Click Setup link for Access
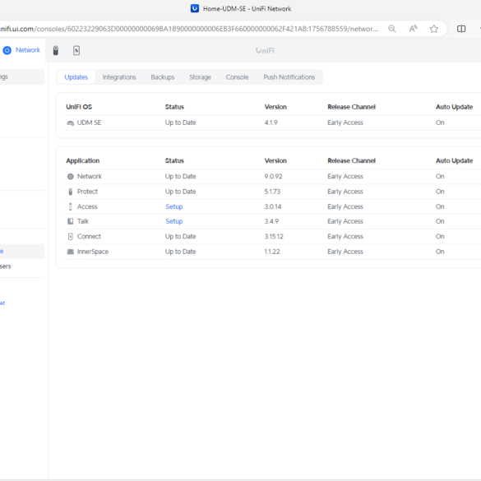The height and width of the screenshot is (481, 481). click(174, 206)
